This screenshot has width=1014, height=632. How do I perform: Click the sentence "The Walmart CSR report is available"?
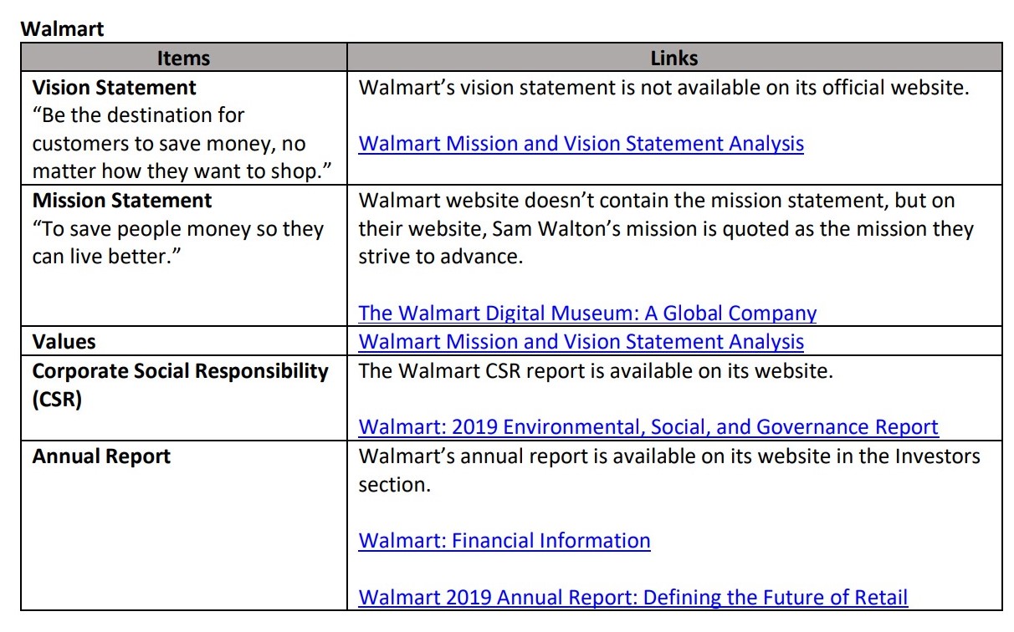click(x=596, y=370)
